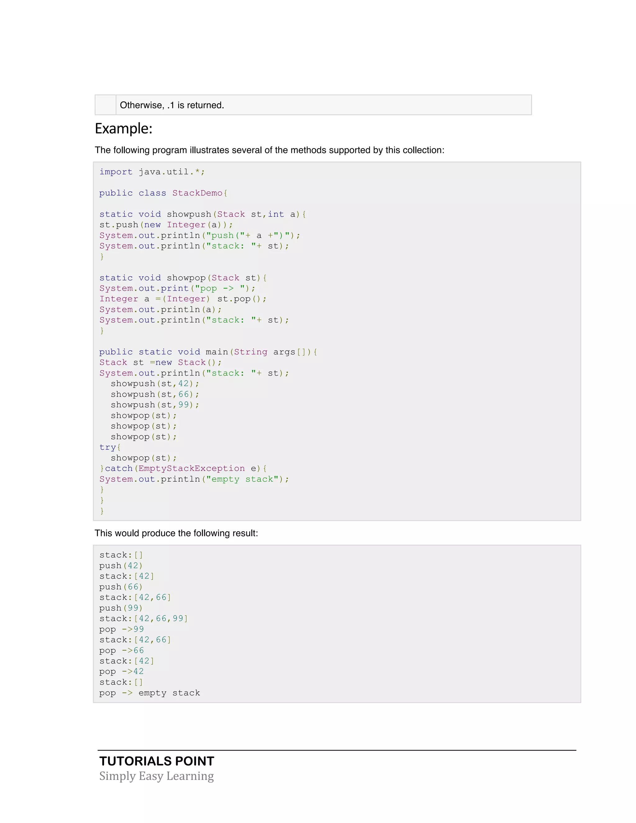Click the output line "pop -> empty stack"
The width and height of the screenshot is (636, 823).
150,693
